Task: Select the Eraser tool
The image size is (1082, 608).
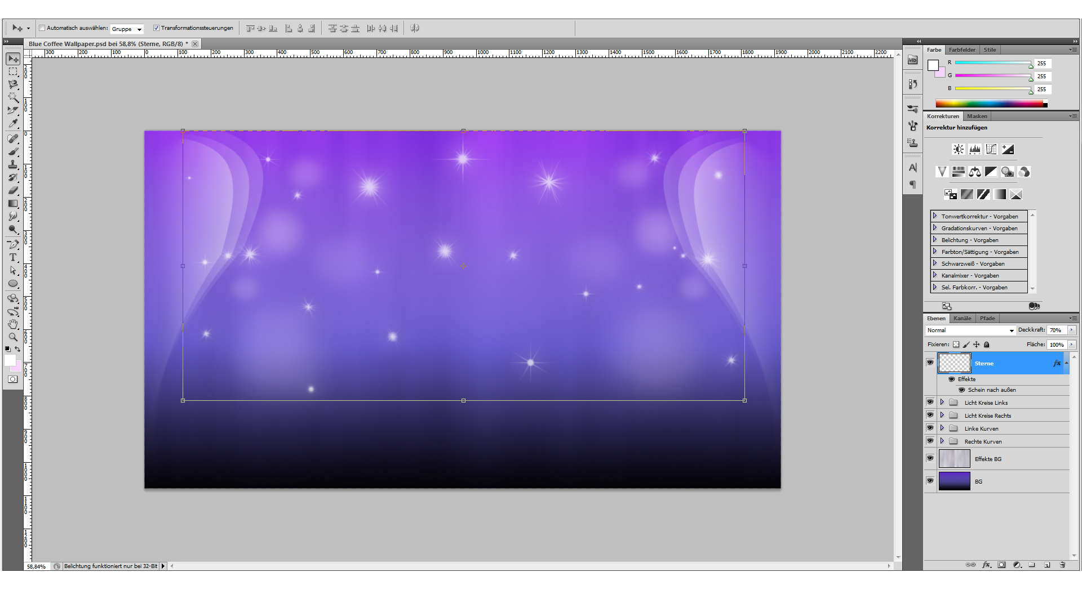Action: coord(13,190)
